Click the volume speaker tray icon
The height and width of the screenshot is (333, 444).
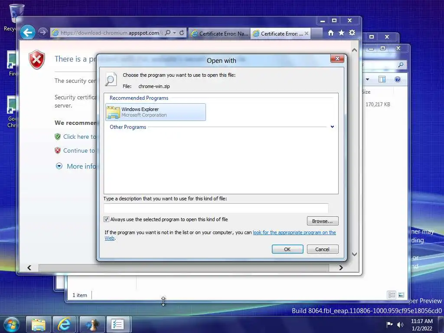400,324
